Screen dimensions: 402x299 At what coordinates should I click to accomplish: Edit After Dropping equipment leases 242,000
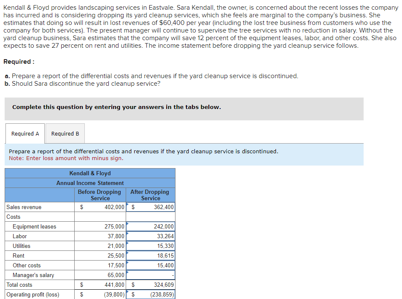pyautogui.click(x=151, y=227)
